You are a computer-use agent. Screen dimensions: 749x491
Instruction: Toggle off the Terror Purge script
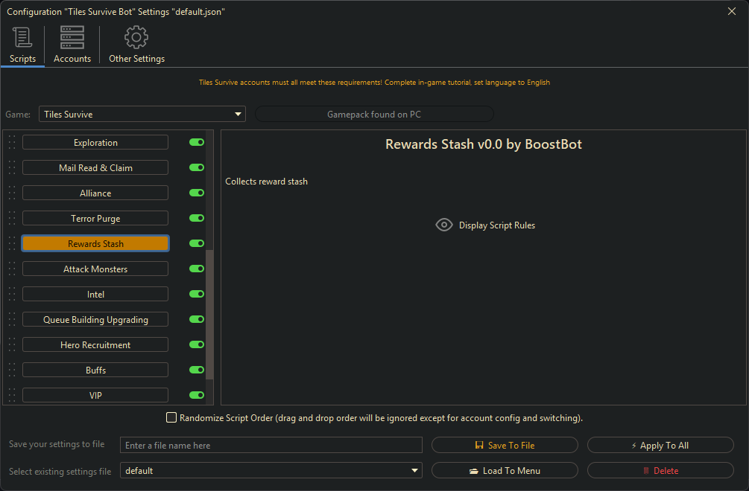[x=197, y=219]
